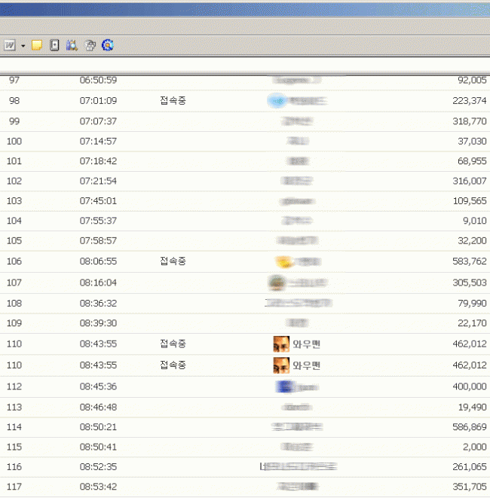490x498 pixels.
Task: Click the blue avatar in row 98
Action: click(x=277, y=101)
